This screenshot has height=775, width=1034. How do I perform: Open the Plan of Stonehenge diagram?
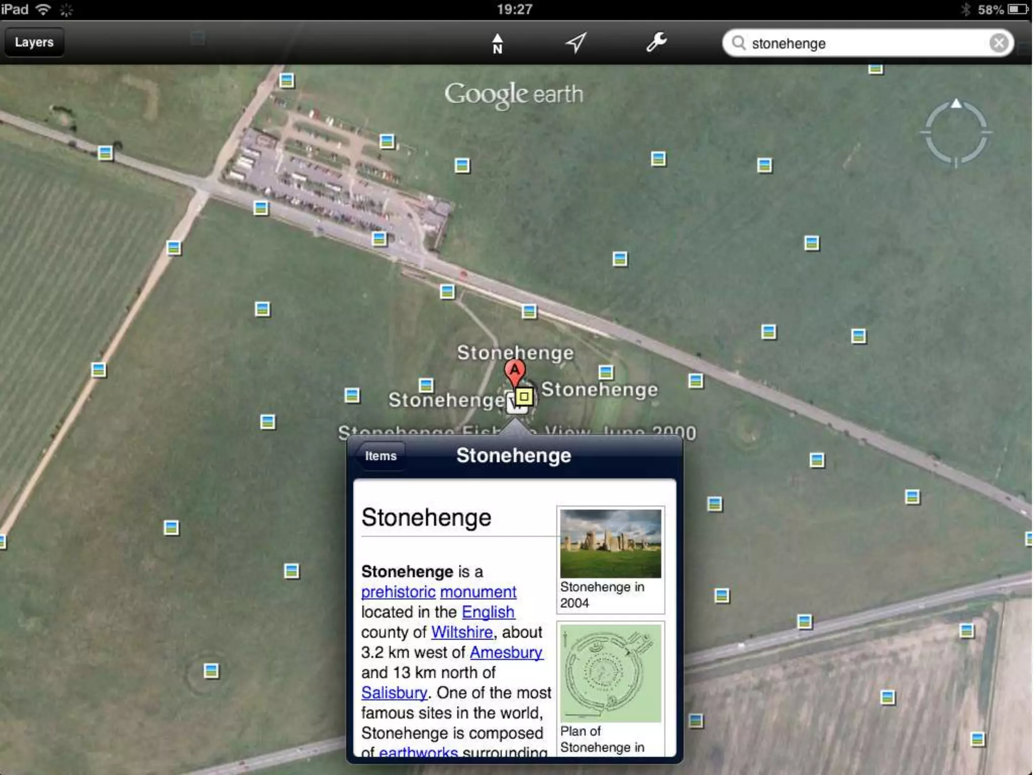tap(610, 673)
